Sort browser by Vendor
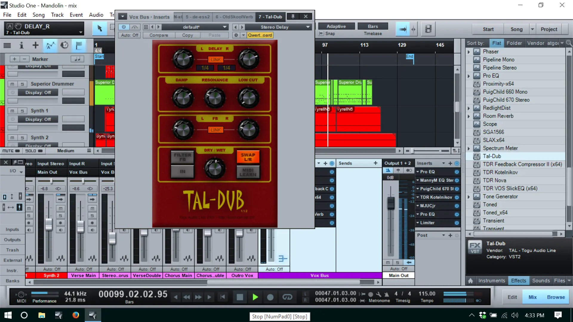573x322 pixels. (x=536, y=43)
